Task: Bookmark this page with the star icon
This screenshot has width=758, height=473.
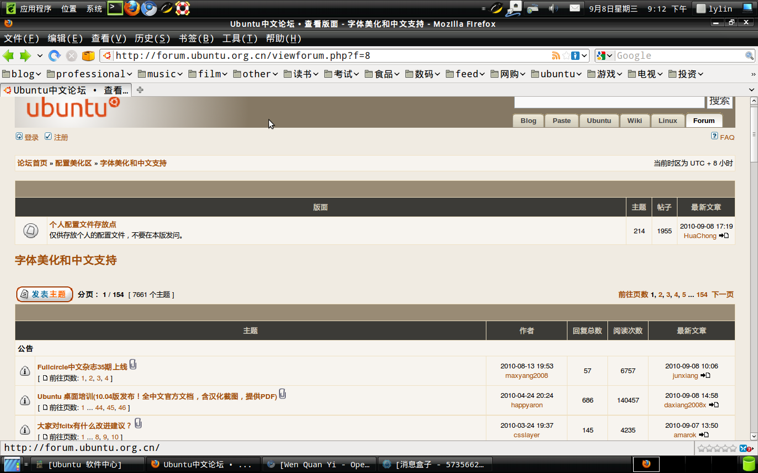Action: 566,56
